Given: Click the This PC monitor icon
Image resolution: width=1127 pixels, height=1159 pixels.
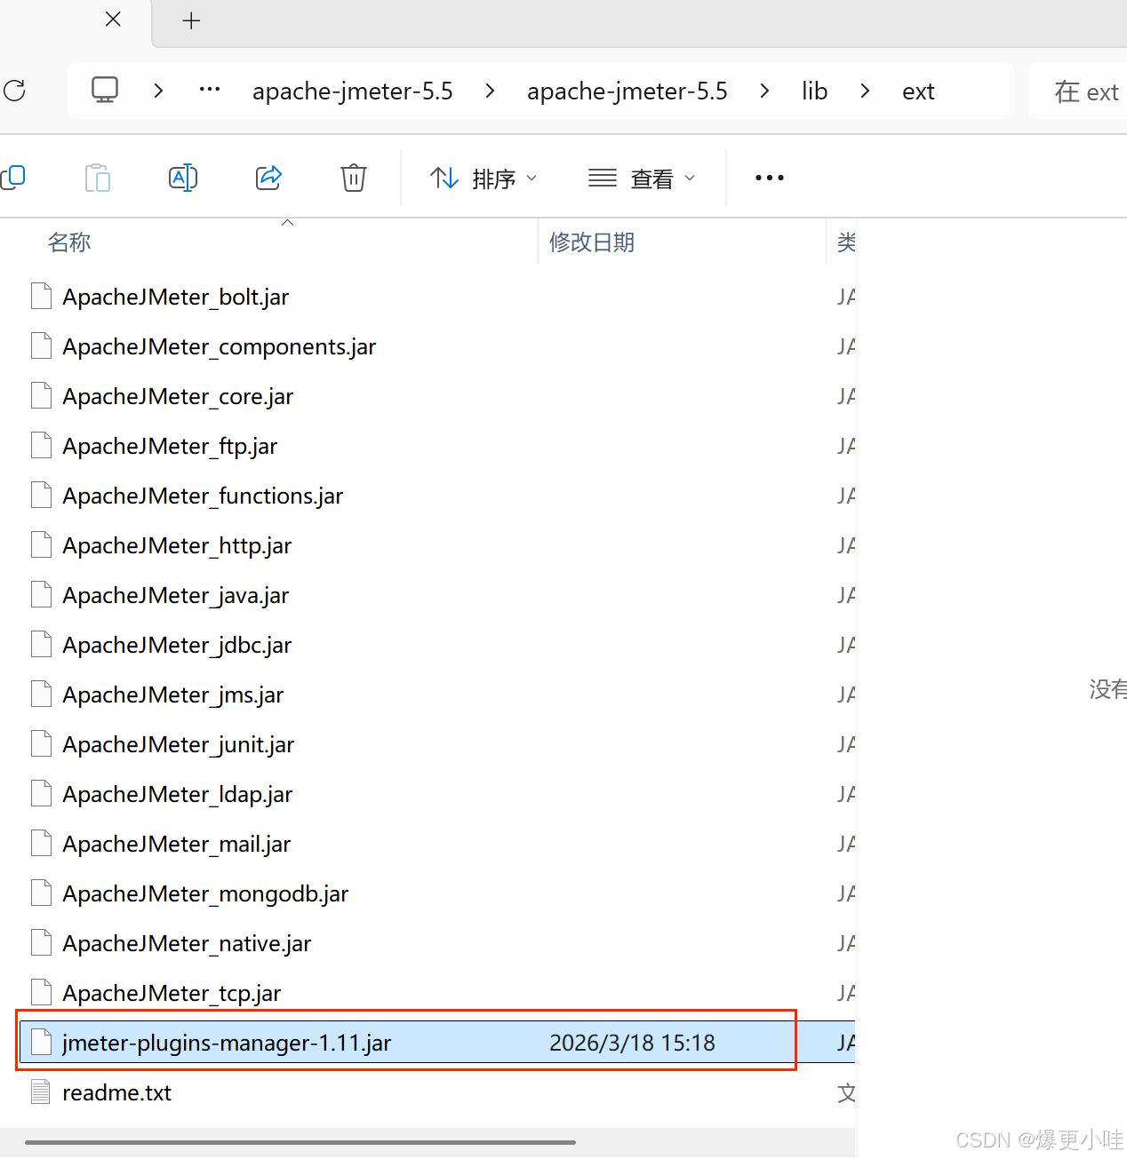Looking at the screenshot, I should tap(105, 91).
